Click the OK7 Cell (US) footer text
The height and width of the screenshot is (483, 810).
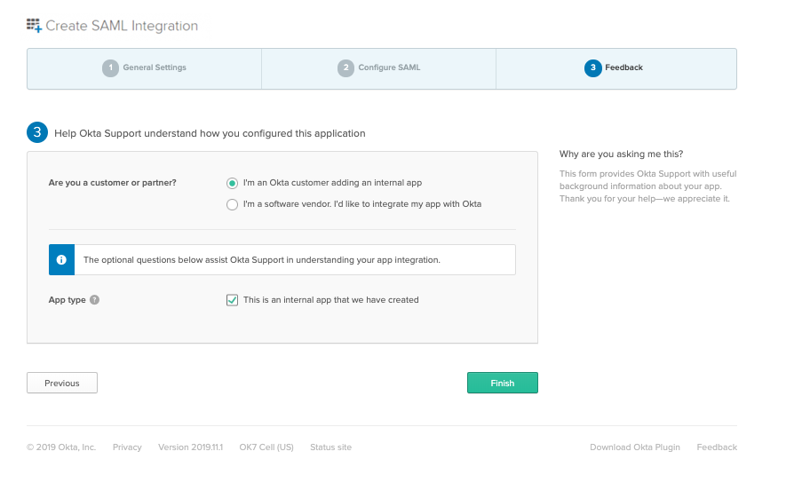pos(266,447)
